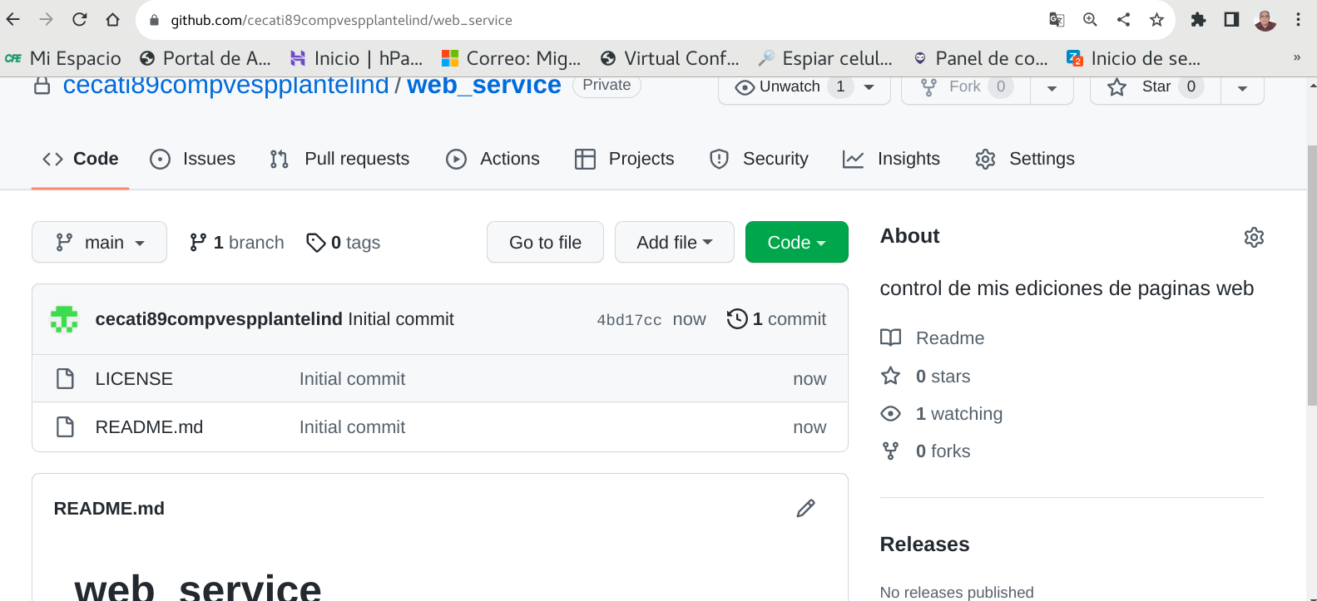Image resolution: width=1317 pixels, height=601 pixels.
Task: Click the share icon in address bar
Action: (x=1123, y=20)
